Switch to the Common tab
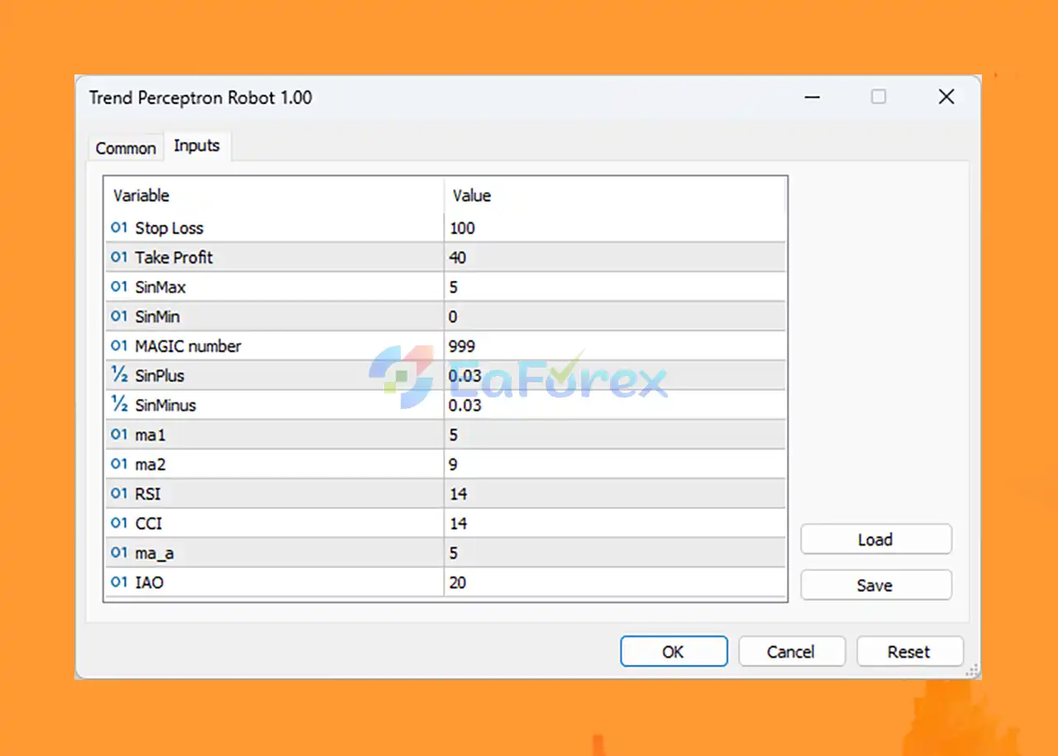1058x756 pixels. 126,148
